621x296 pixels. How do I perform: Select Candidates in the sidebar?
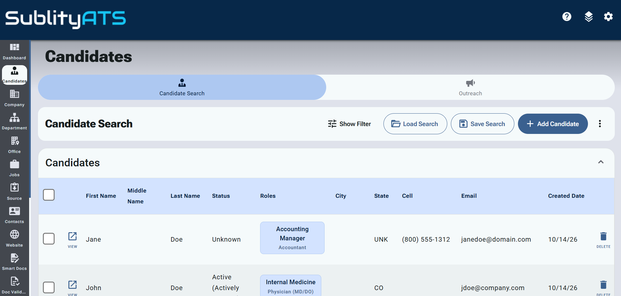click(14, 75)
